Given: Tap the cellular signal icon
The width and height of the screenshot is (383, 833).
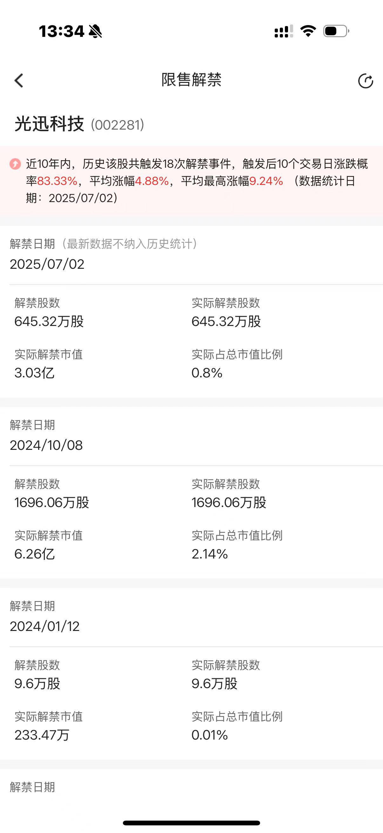Looking at the screenshot, I should (284, 31).
